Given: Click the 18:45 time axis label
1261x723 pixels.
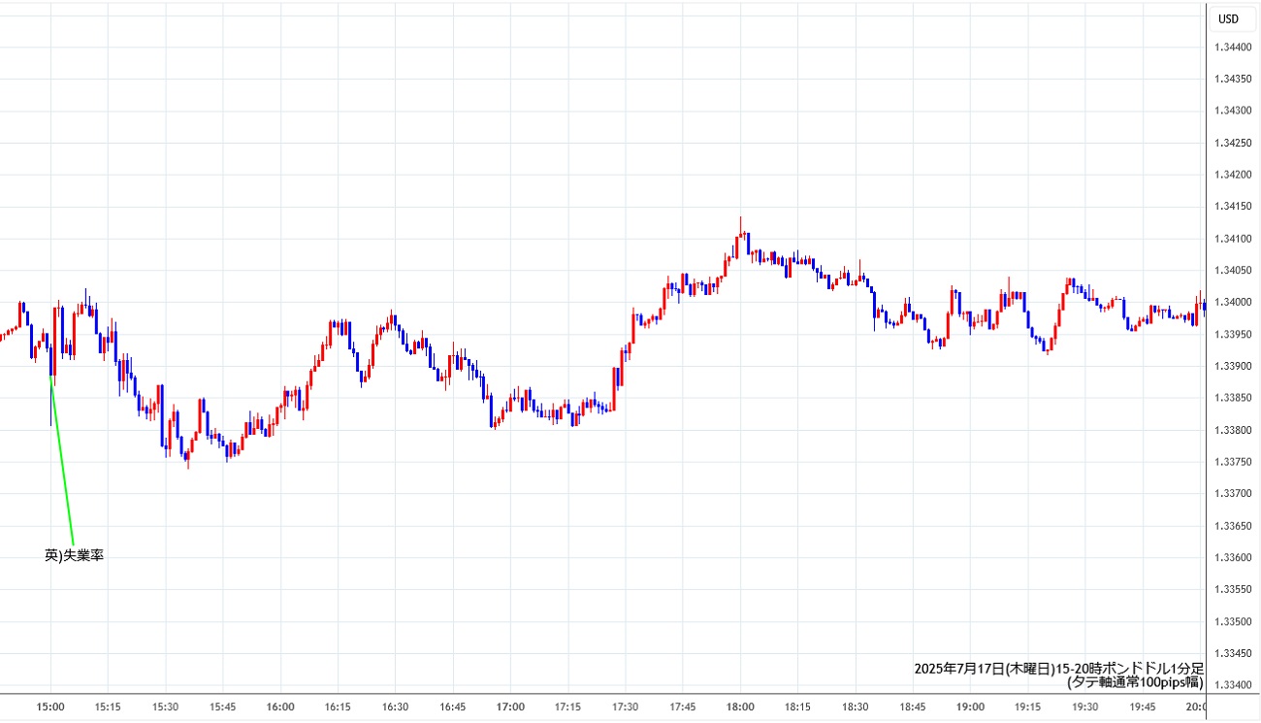Looking at the screenshot, I should pos(913,707).
